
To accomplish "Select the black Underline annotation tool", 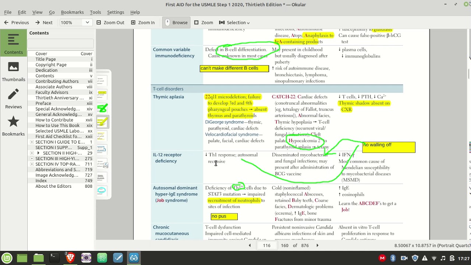I will click(x=102, y=177).
